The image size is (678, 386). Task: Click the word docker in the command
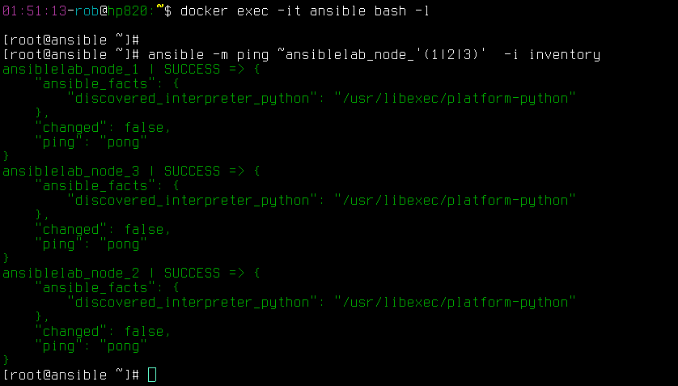(x=204, y=11)
